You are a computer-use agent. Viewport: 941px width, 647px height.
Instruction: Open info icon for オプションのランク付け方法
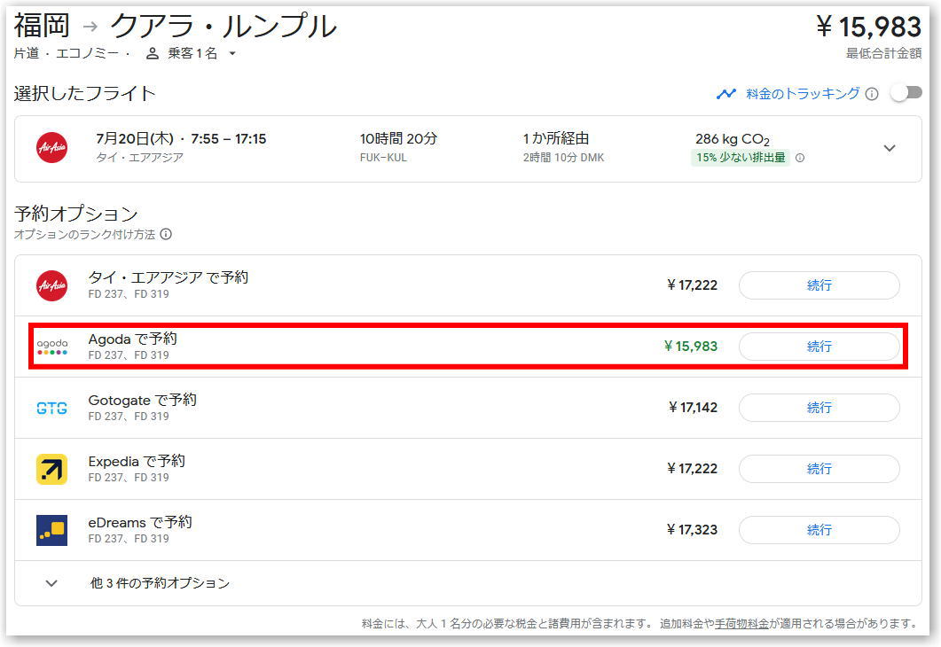(x=166, y=234)
